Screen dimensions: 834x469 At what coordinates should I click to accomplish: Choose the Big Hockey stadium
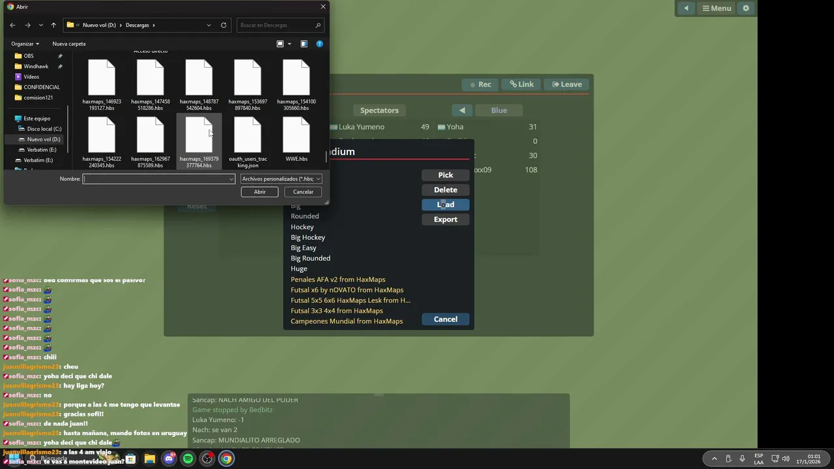point(308,237)
